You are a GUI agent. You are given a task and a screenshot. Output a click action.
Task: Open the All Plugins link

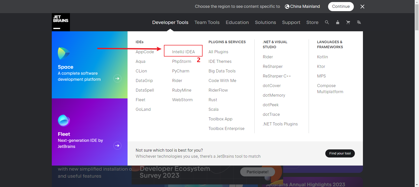click(218, 52)
